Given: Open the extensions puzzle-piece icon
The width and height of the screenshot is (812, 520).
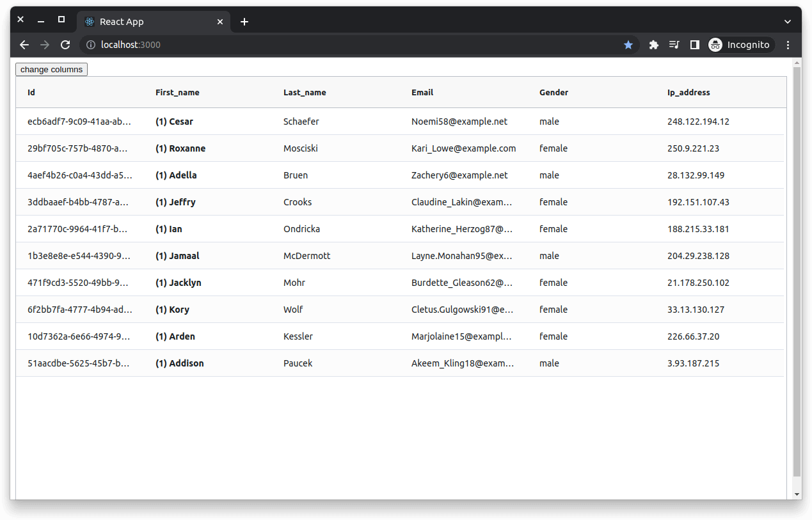Looking at the screenshot, I should [653, 45].
